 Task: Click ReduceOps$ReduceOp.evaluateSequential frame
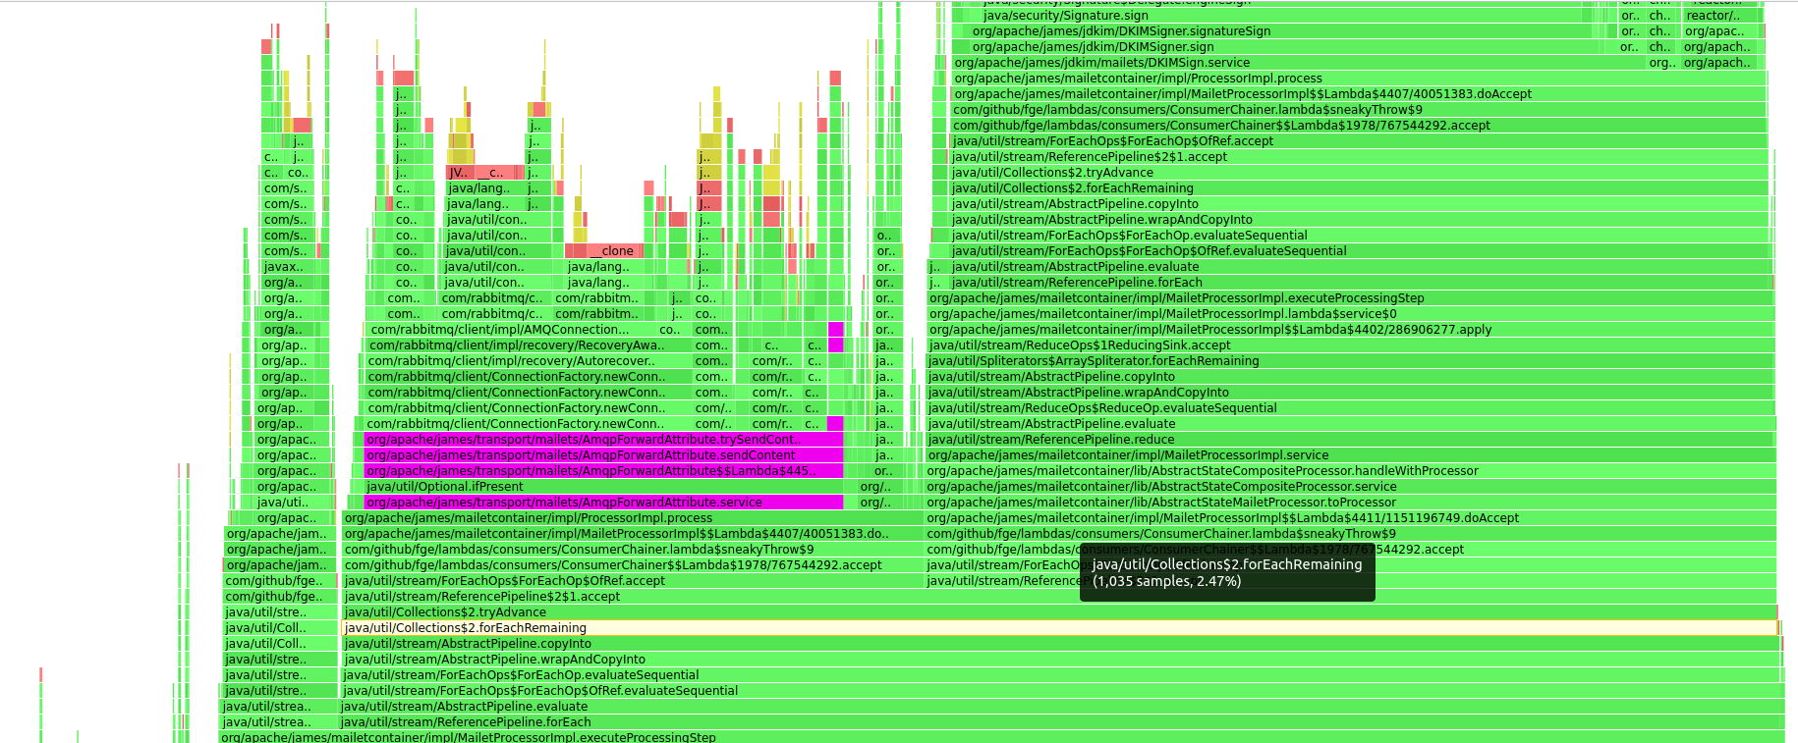click(1351, 408)
